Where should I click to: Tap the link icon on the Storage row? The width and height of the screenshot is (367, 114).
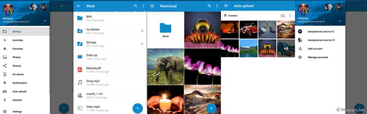click(142, 44)
